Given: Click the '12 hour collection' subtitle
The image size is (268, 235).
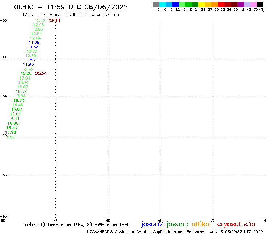Looking at the screenshot, I should (70, 15).
